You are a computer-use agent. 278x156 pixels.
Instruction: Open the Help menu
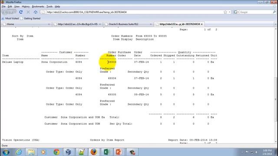pos(57,6)
